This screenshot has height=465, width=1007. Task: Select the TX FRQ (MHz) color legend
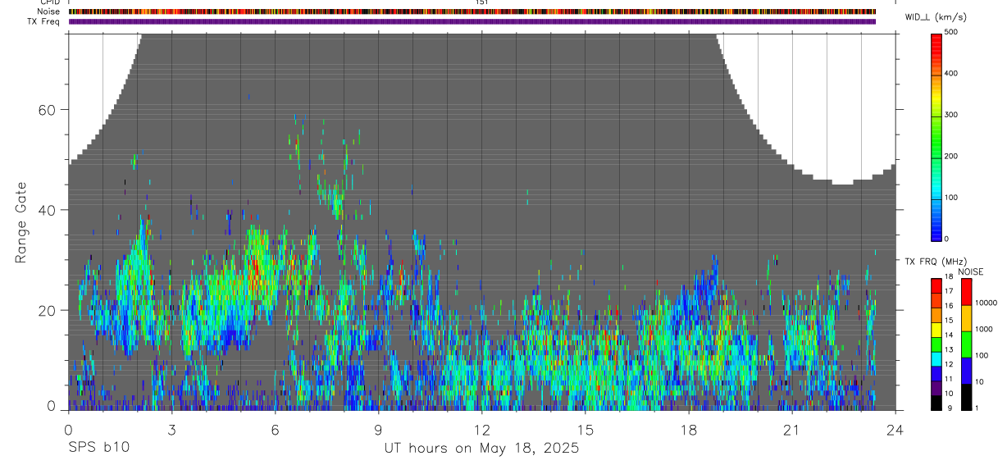[x=936, y=344]
